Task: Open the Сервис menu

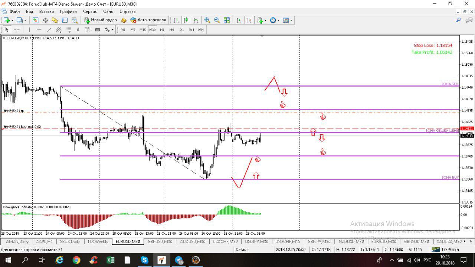Action: coord(90,12)
